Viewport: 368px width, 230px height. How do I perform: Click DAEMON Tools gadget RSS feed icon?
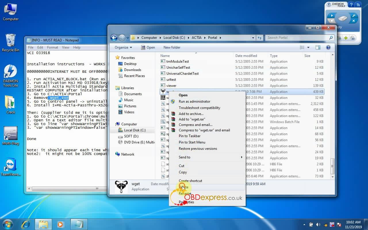[x=358, y=5]
